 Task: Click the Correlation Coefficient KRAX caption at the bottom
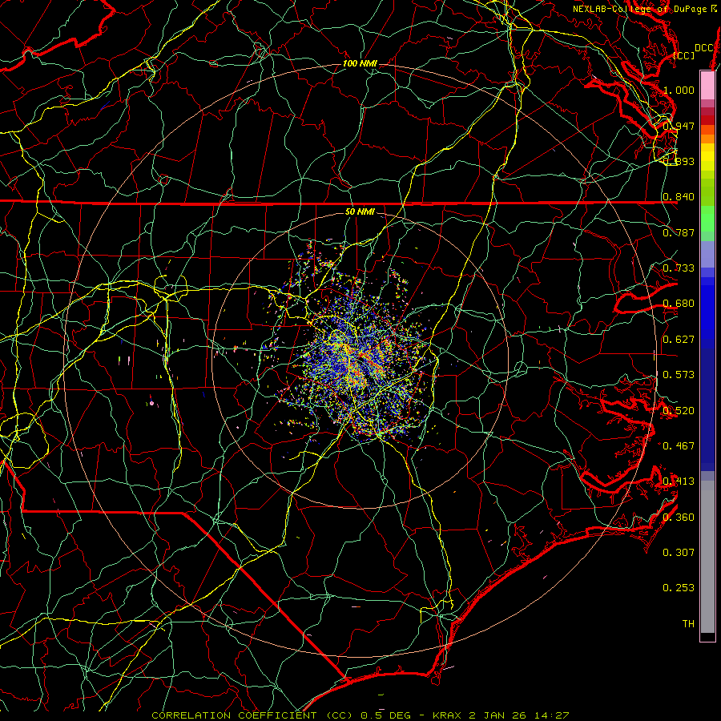(x=360, y=715)
